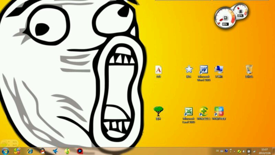Open the green globe browser taskbar icon

67,151
